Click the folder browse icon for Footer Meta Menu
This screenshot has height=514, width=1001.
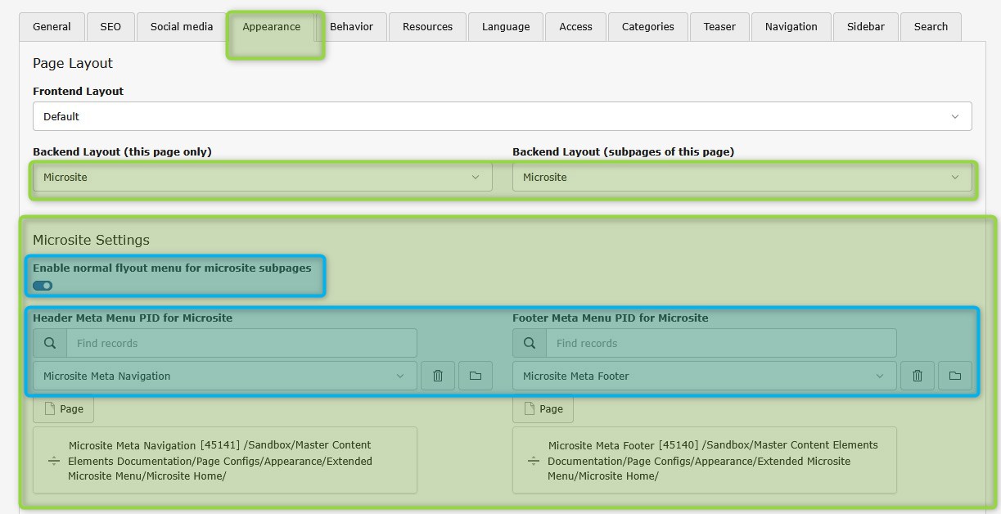[955, 376]
